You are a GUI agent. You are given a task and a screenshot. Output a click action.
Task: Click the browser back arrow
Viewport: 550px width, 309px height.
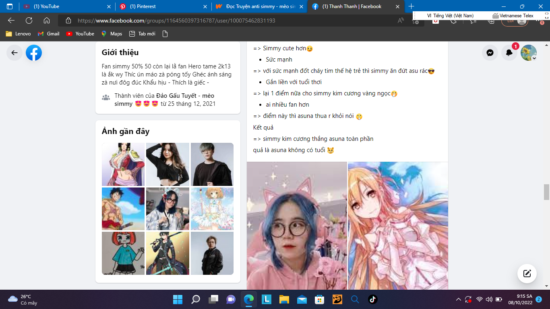tap(11, 21)
